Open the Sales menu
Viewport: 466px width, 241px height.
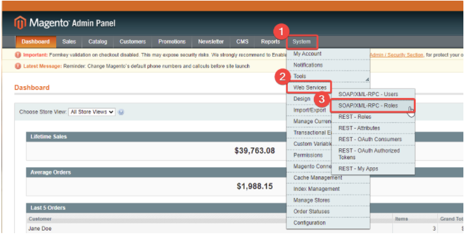coord(69,42)
